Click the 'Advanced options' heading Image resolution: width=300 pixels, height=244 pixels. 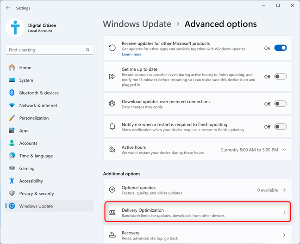(x=220, y=24)
